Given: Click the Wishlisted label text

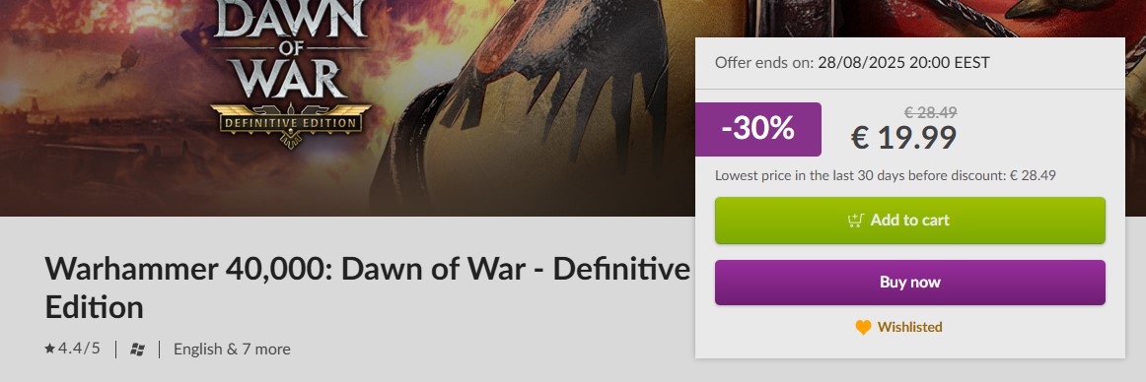Looking at the screenshot, I should point(910,327).
